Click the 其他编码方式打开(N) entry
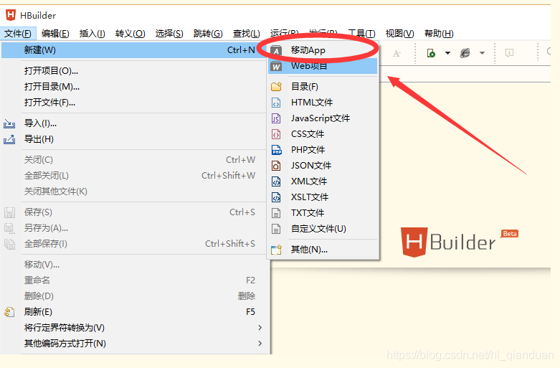The image size is (560, 368). point(135,344)
